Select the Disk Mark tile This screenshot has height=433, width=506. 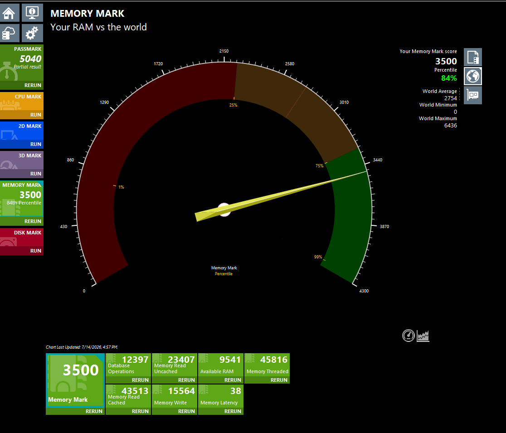[22, 237]
